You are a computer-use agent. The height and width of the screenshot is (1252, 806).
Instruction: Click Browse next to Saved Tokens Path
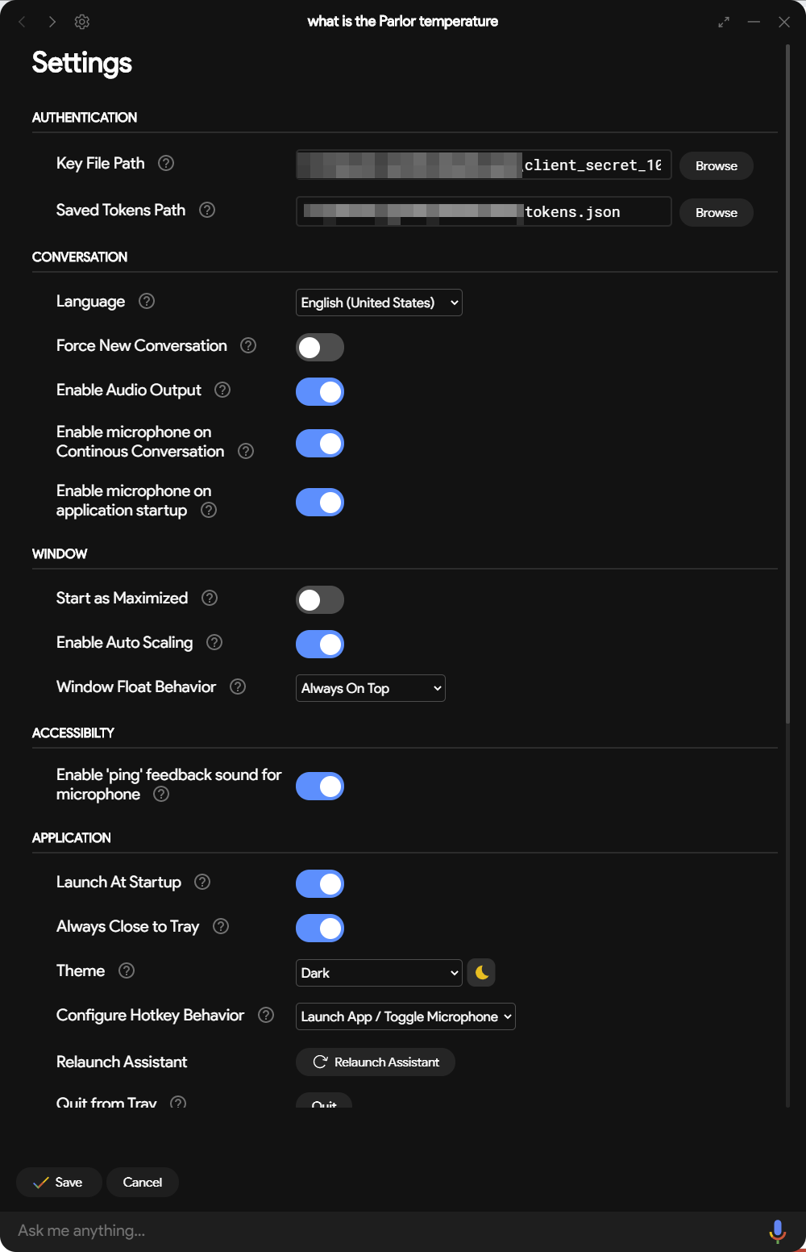click(x=716, y=212)
